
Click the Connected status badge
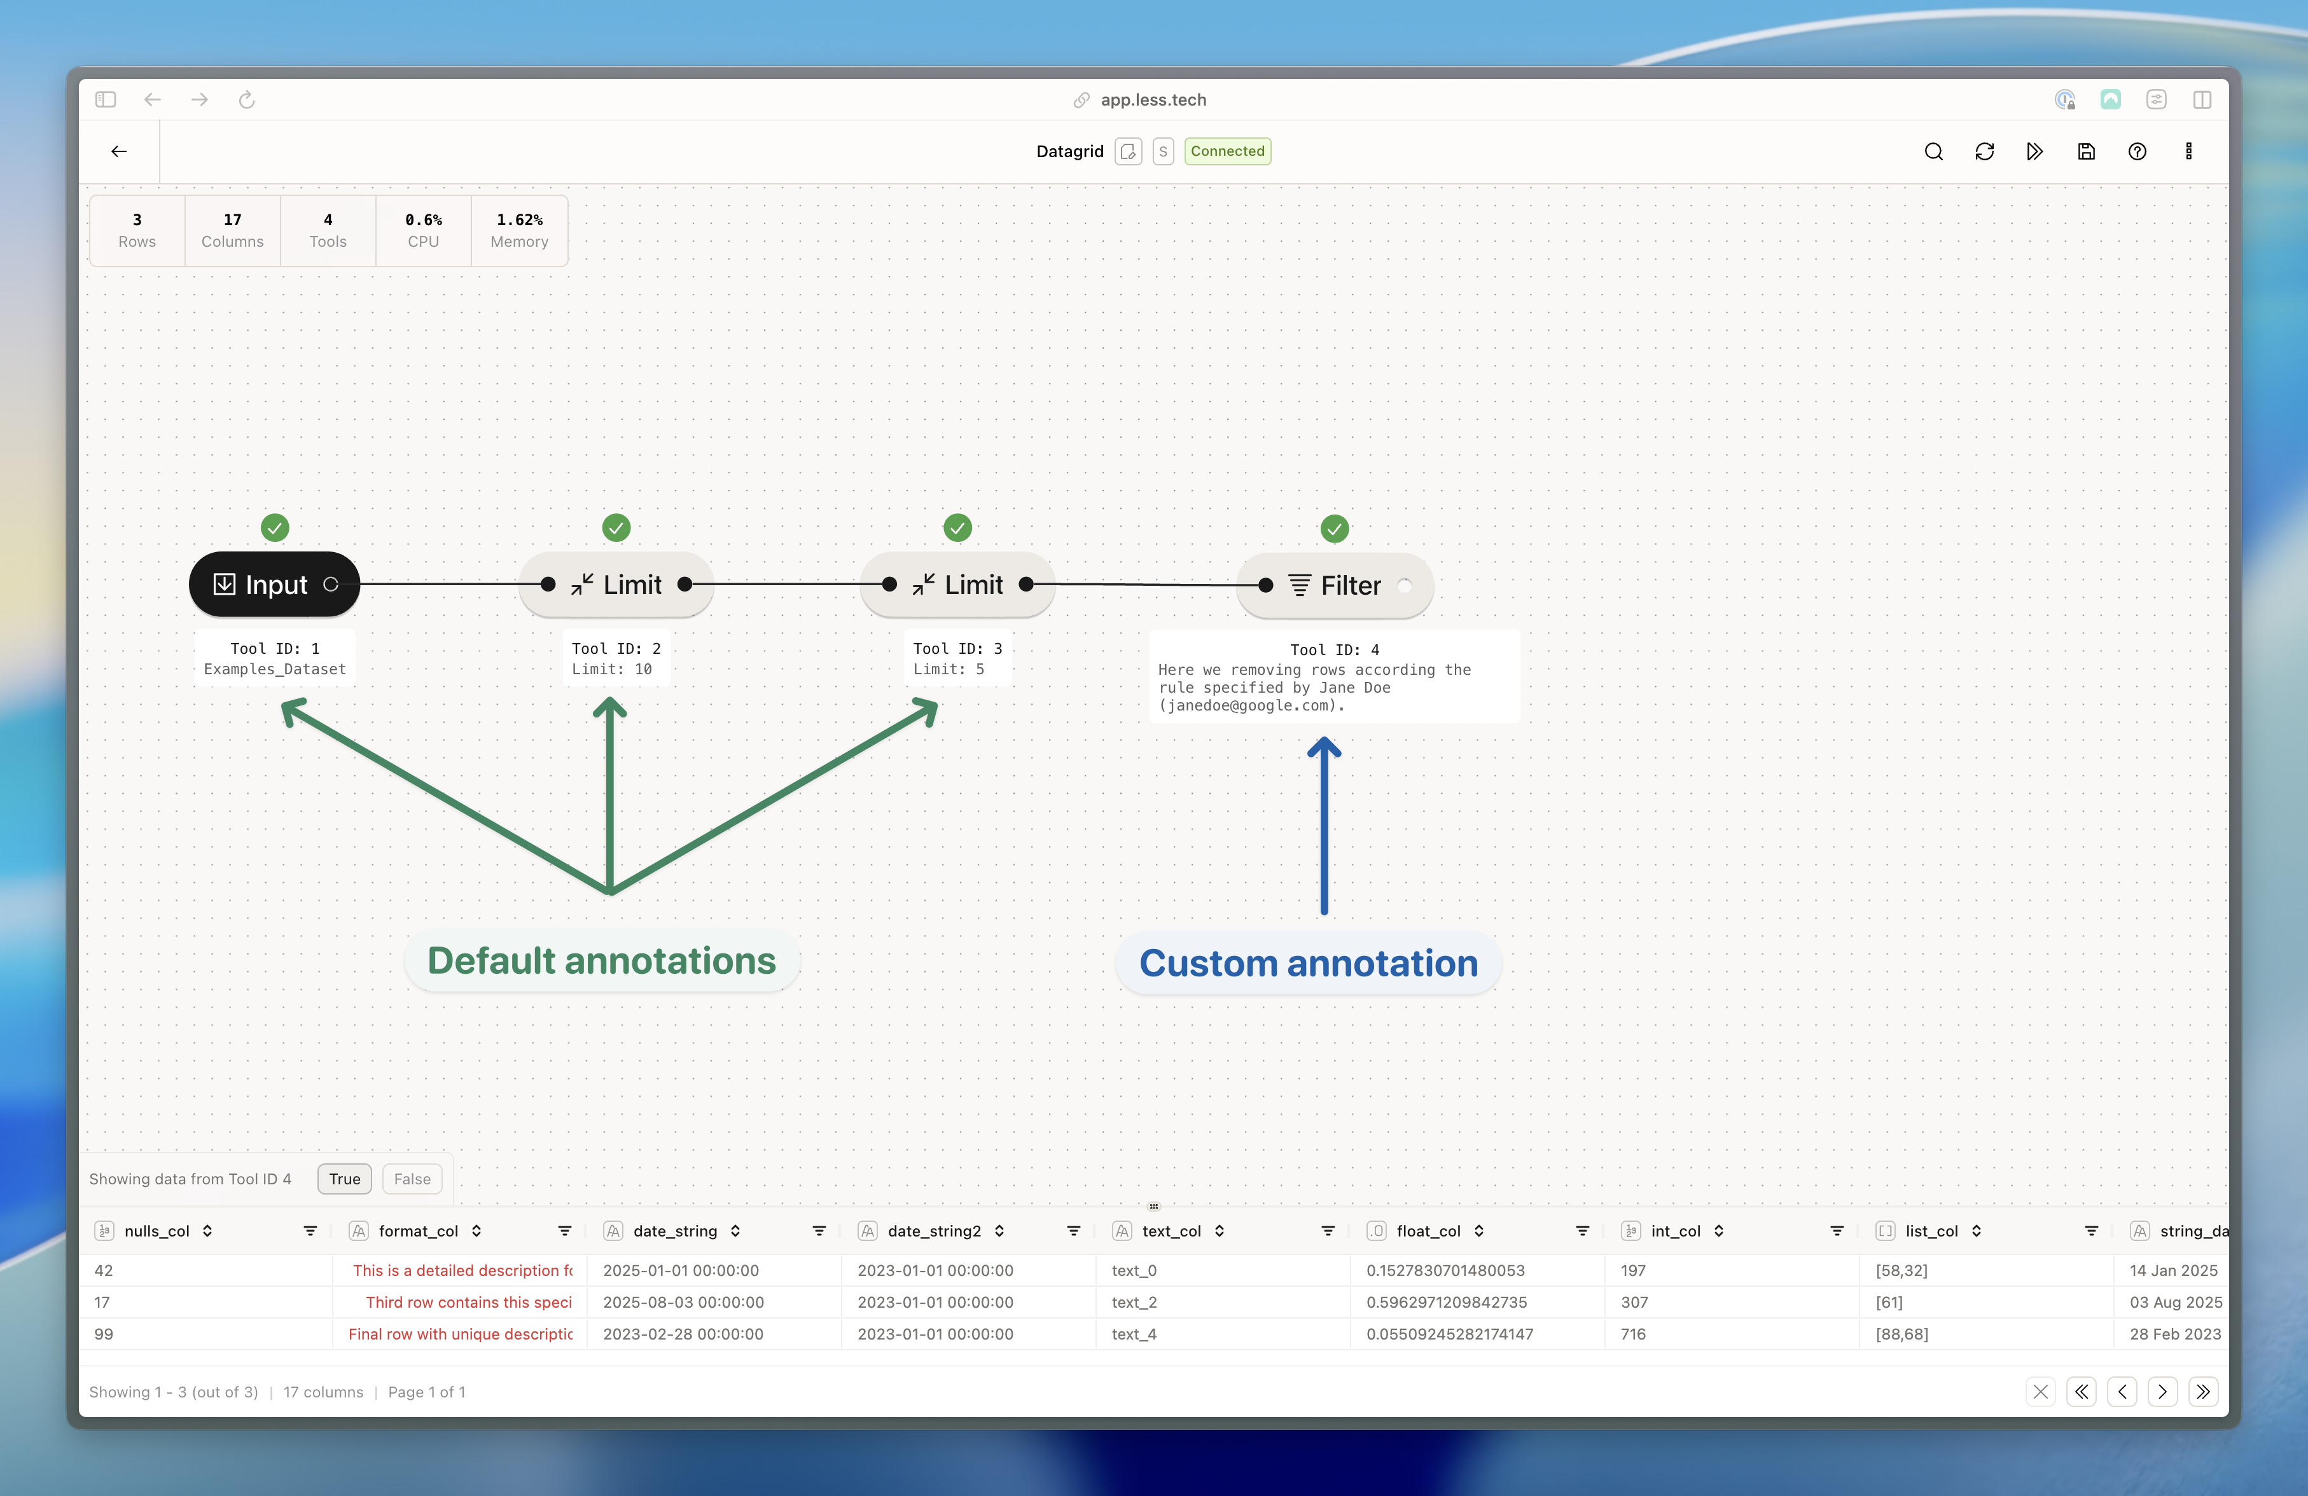(1227, 151)
